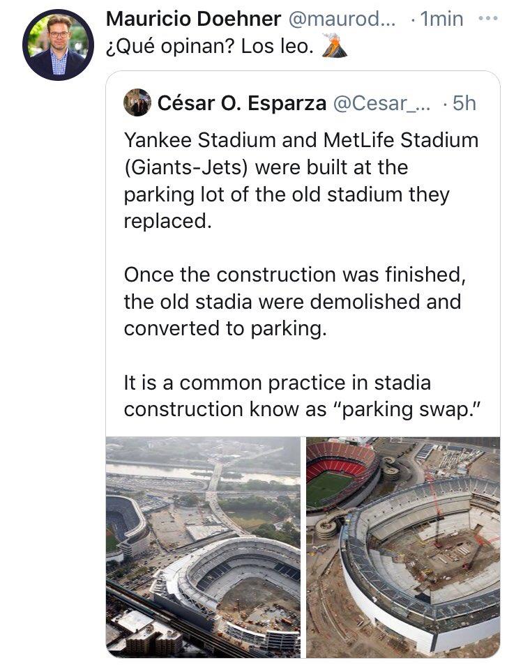Viewport: 523px width, 665px height.
Task: Click the 'Once the construction was finished' paragraph
Action: click(x=295, y=302)
